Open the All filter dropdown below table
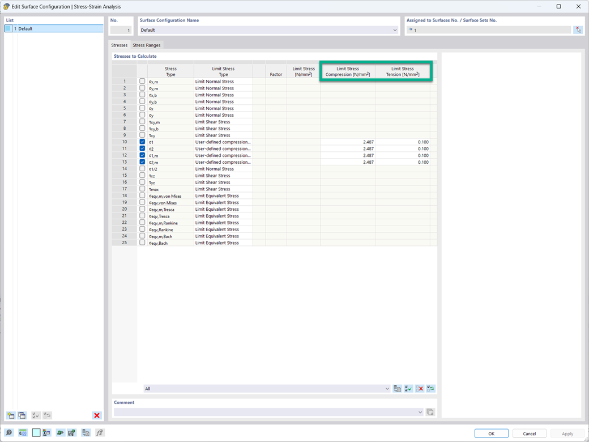The width and height of the screenshot is (589, 442). (387, 389)
